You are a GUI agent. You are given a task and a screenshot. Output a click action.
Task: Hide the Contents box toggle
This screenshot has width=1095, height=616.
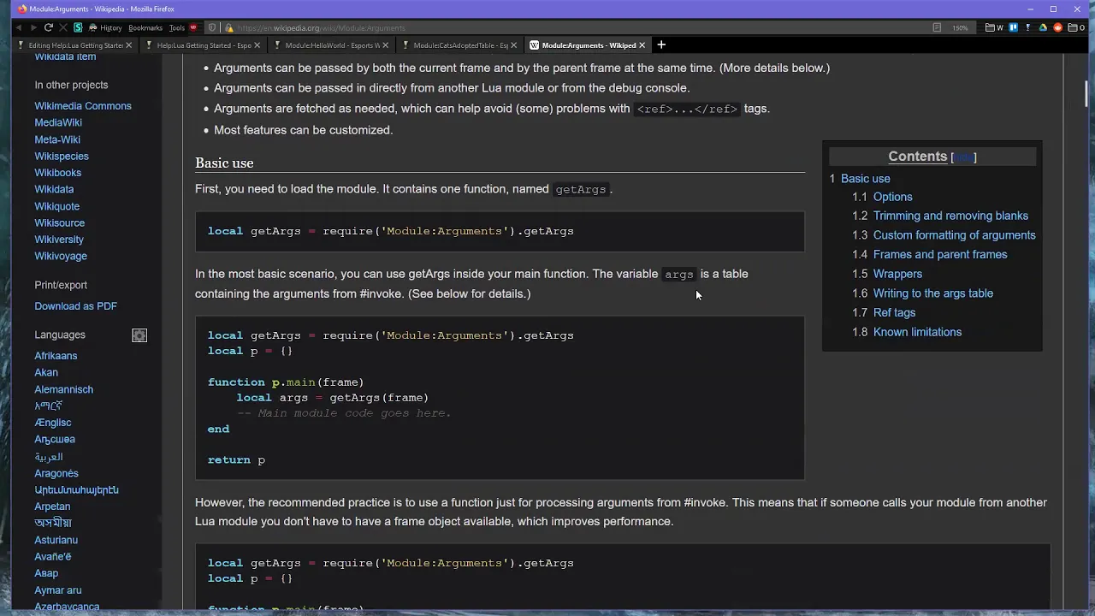[963, 157]
